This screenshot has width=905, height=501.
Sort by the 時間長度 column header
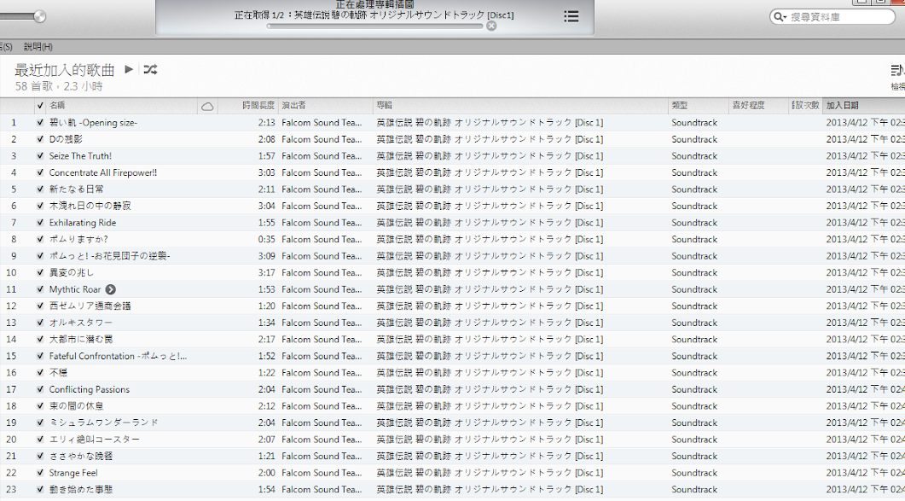(248, 105)
